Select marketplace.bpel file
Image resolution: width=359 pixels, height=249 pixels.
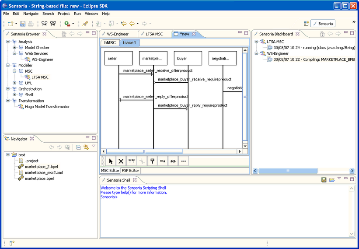point(36,179)
